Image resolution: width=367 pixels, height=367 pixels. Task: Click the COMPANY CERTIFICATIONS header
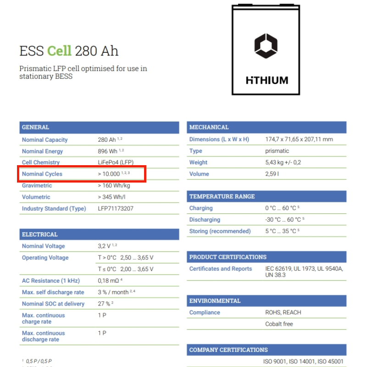(x=267, y=350)
